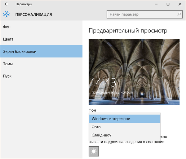Click the ПЕРСОНАЛИЗАЦИЯ heading
The image size is (186, 159).
tap(33, 15)
